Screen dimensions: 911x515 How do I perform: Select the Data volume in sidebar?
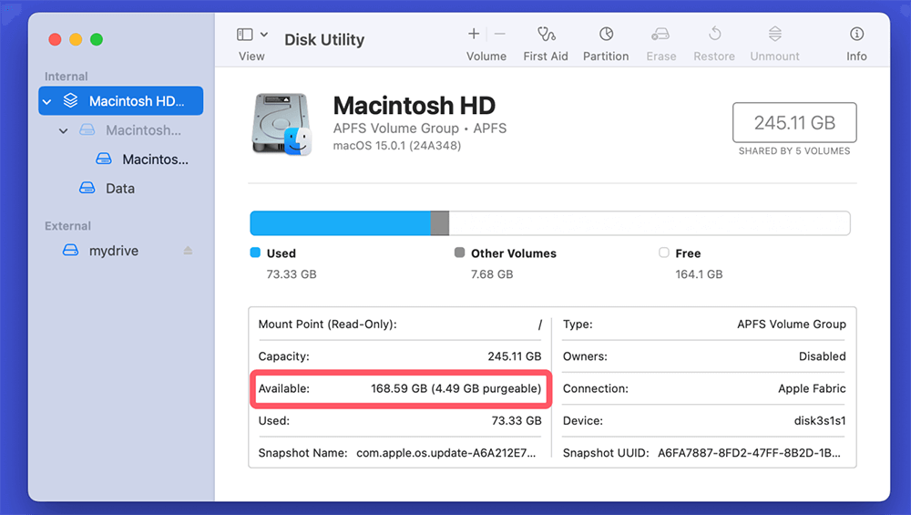tap(121, 189)
